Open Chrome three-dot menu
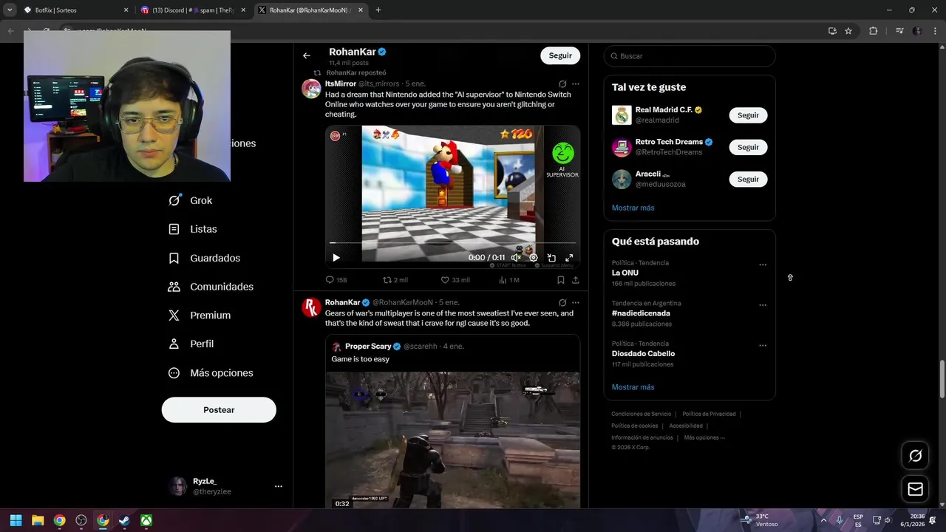946x532 pixels. 933,31
